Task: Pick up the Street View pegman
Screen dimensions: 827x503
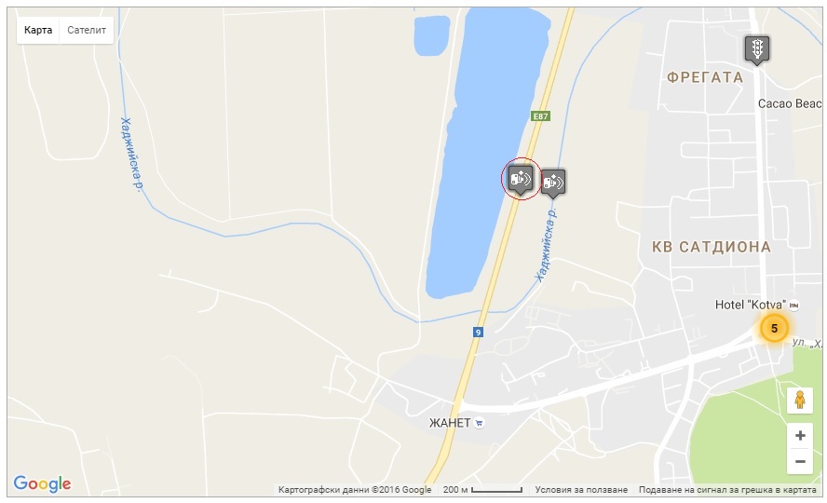Action: [800, 401]
